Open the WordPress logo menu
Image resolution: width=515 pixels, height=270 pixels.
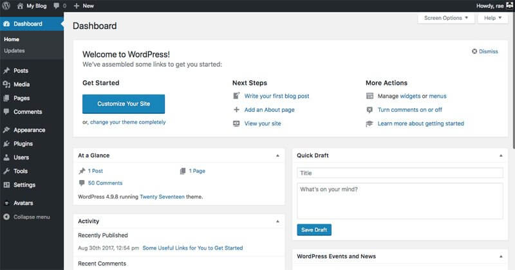[x=6, y=6]
